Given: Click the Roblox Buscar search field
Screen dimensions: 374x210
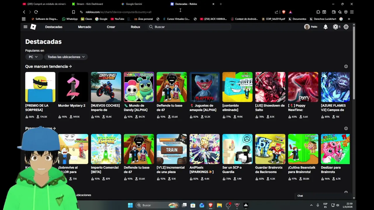Looking at the screenshot, I should point(189,27).
